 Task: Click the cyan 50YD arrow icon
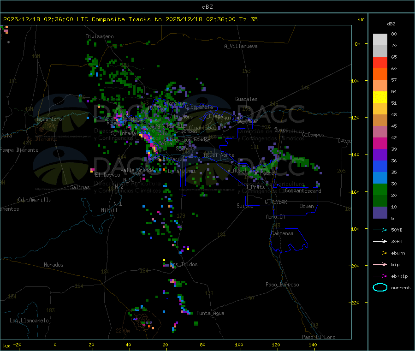click(380, 230)
